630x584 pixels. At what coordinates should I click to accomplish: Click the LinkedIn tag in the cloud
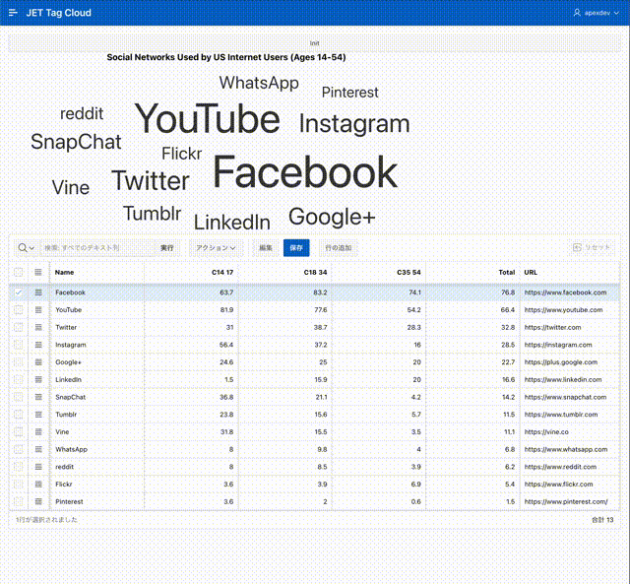coord(232,223)
